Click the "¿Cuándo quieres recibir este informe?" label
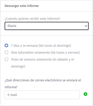 click(x=32, y=18)
